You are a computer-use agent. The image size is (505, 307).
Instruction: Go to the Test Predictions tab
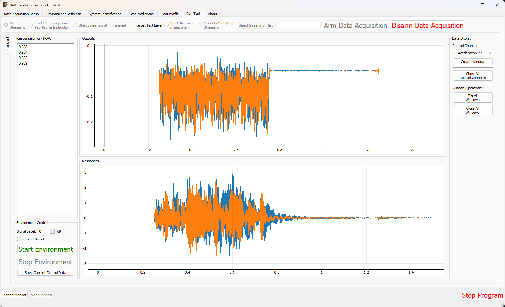141,14
